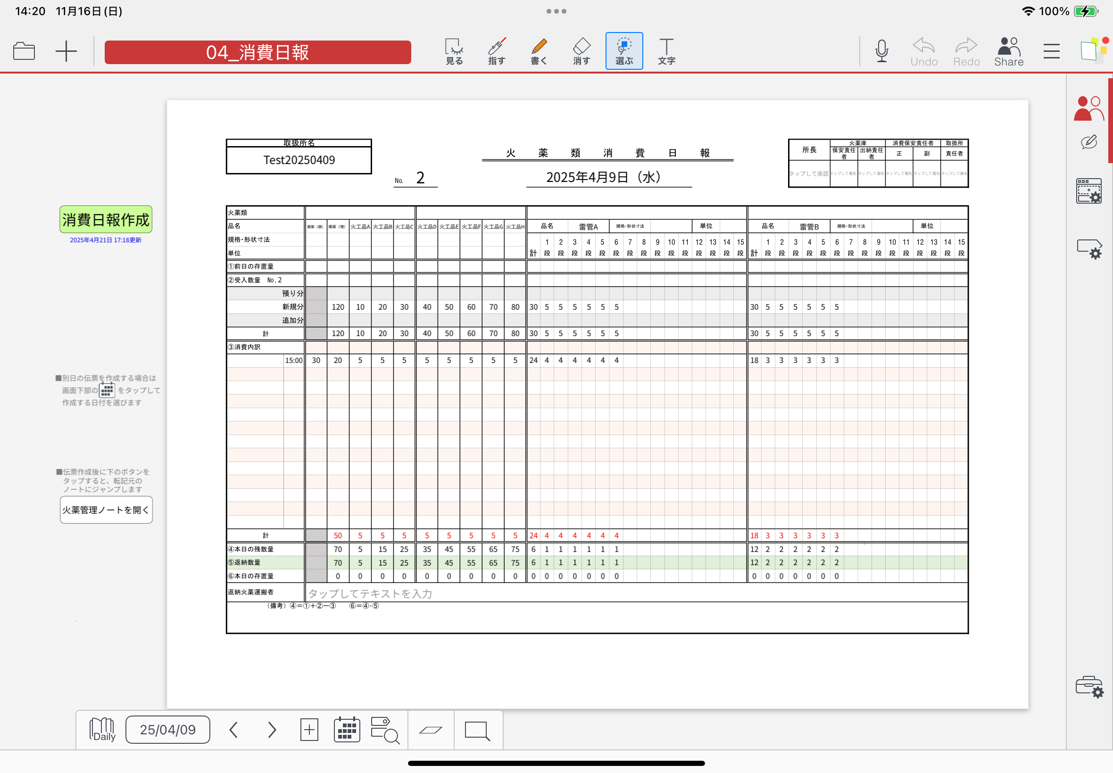The image size is (1113, 773).
Task: Open the hamburger main menu
Action: pos(1051,51)
